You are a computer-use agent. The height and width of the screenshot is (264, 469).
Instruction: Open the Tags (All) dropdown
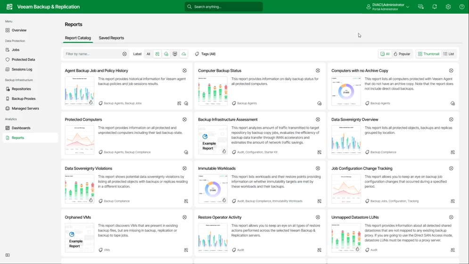[x=205, y=54]
